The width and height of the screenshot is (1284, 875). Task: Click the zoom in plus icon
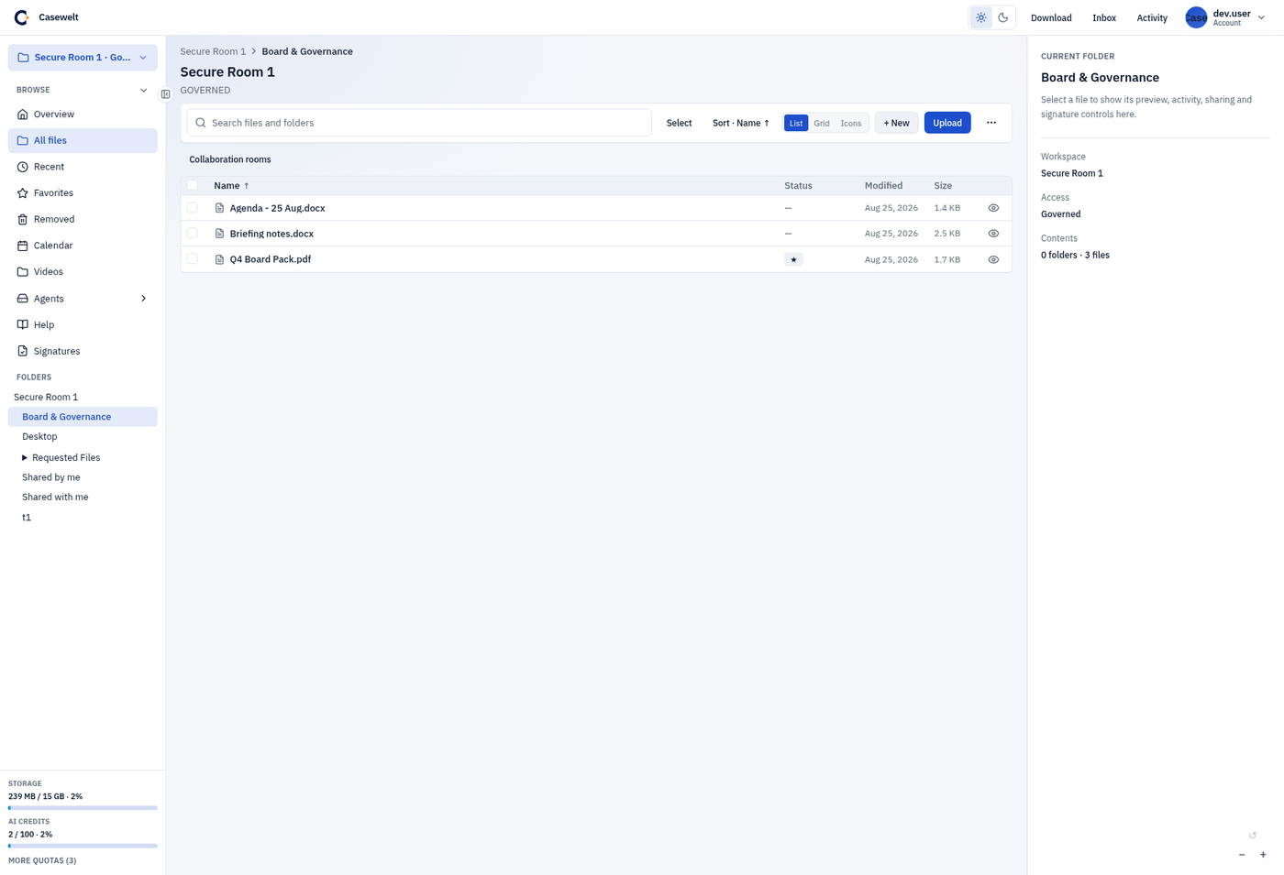coord(1263,855)
